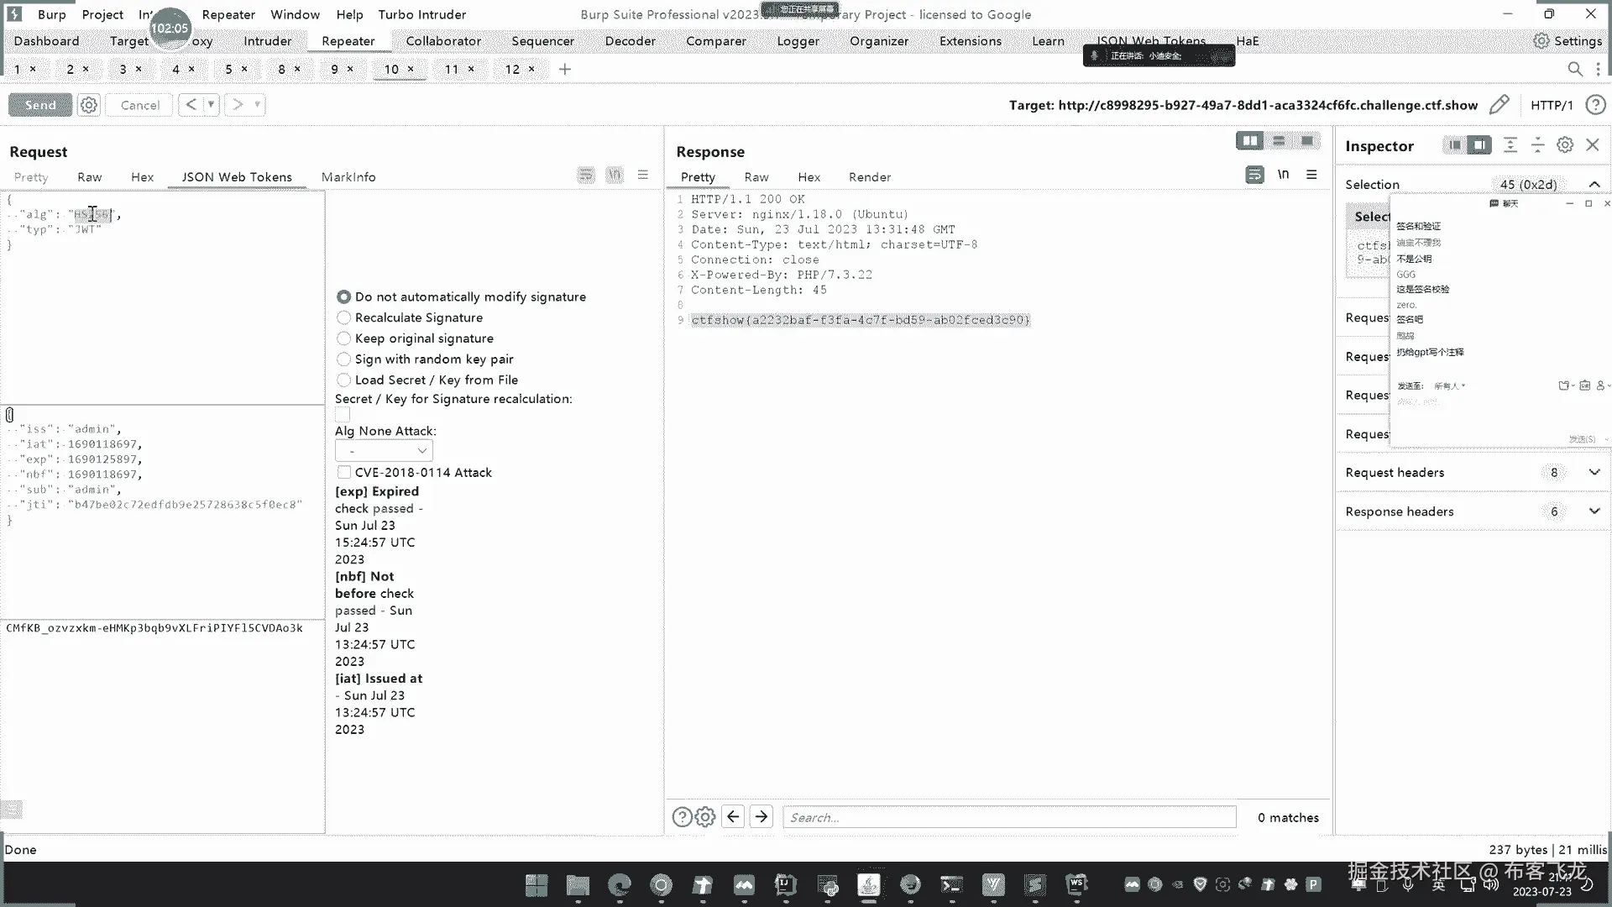
Task: Switch to the Intruder tab
Action: [x=267, y=41]
